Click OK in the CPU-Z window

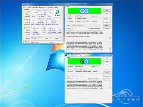tap(59, 42)
